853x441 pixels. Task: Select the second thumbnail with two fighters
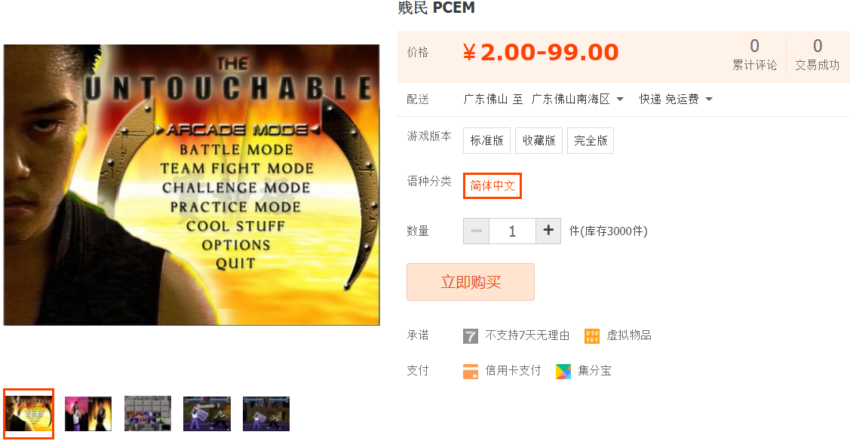pyautogui.click(x=88, y=414)
